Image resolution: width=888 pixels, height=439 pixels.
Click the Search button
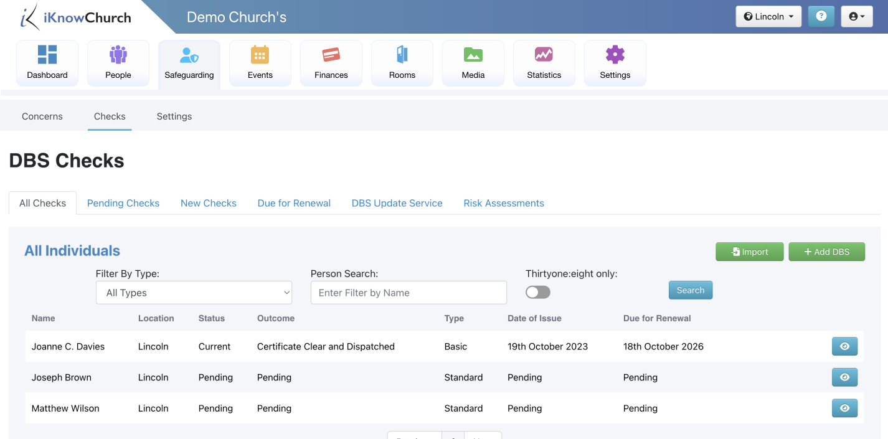pos(691,290)
